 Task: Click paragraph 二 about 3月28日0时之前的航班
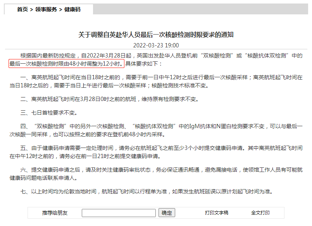click(109, 99)
